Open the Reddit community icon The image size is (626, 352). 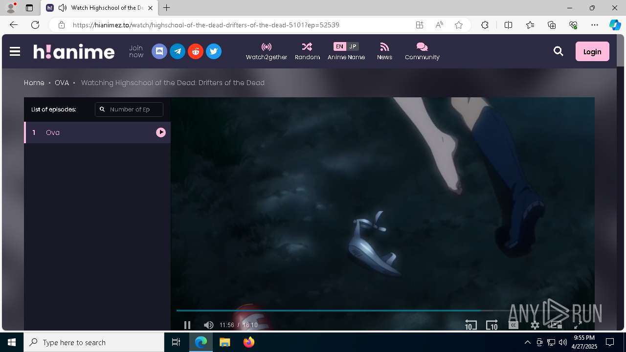click(196, 51)
